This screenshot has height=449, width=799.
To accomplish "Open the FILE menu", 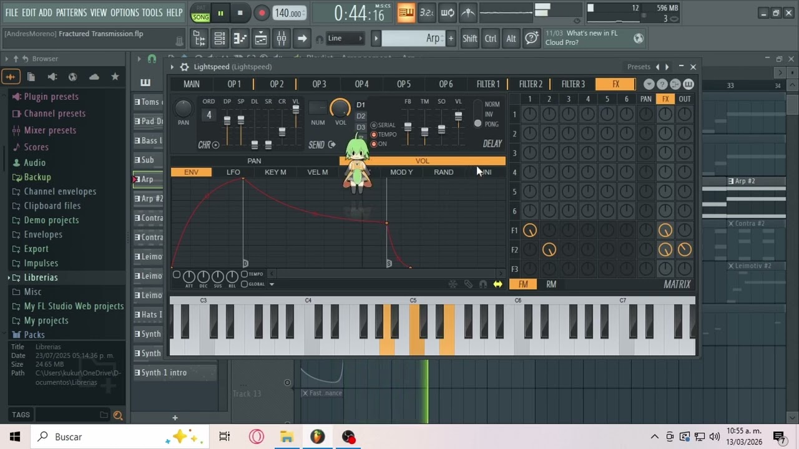I will click(11, 12).
